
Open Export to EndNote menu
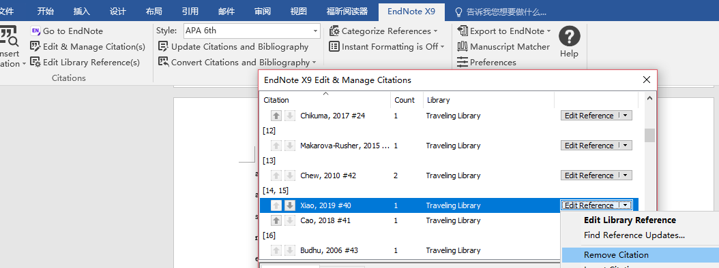pyautogui.click(x=504, y=31)
